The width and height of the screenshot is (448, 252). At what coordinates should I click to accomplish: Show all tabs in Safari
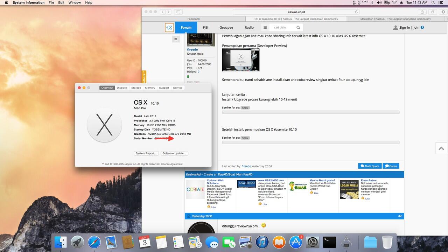433,12
